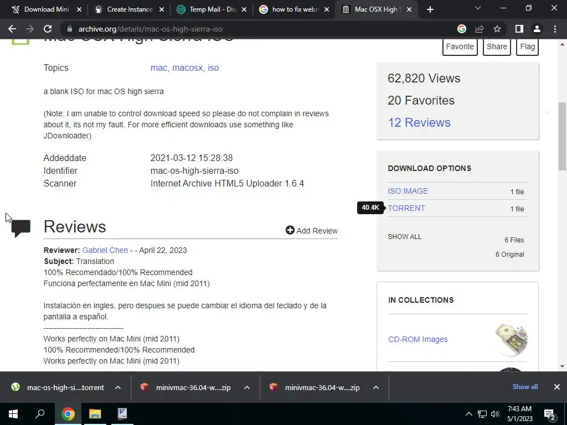Expand options for torrent download item
The image size is (567, 425).
[x=118, y=387]
